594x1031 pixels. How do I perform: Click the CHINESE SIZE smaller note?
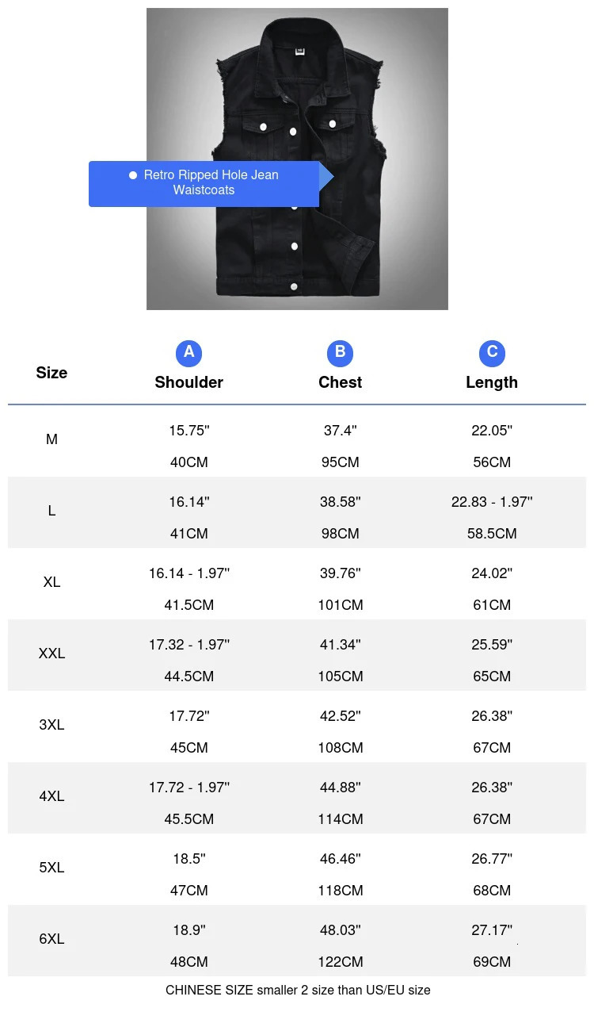point(298,990)
